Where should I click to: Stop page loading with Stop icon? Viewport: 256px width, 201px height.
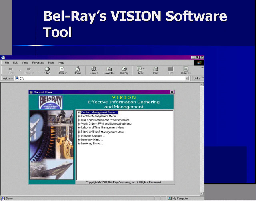(x=47, y=70)
